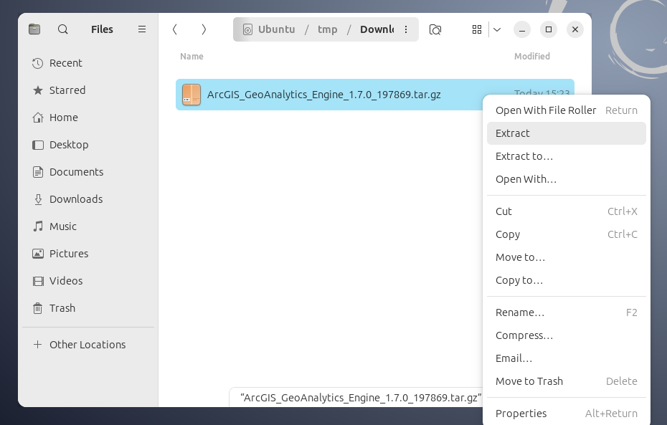Viewport: 667px width, 425px height.
Task: Click tmp in the path bar
Action: (328, 29)
